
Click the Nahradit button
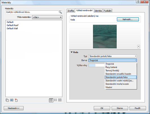128,19
